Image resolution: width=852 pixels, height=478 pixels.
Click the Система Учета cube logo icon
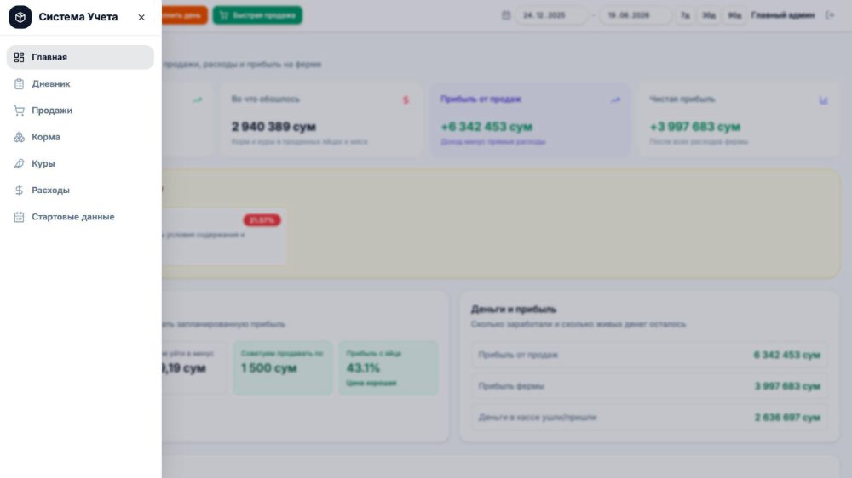pos(20,17)
